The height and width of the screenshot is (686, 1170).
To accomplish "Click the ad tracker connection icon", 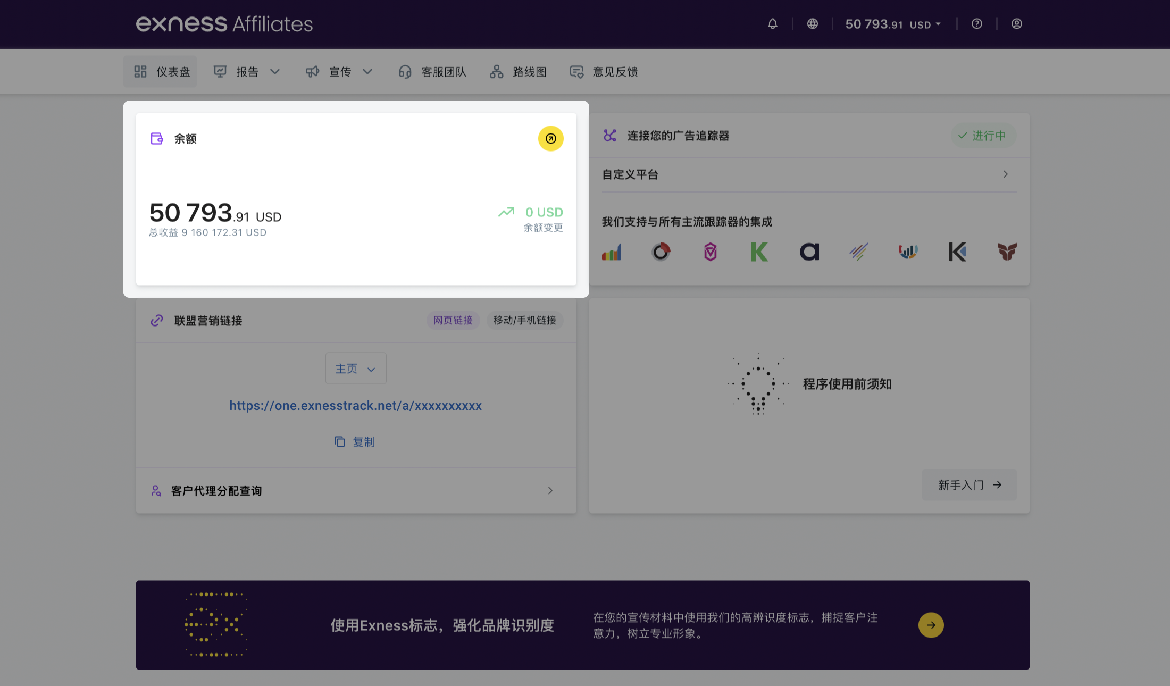I will 610,136.
